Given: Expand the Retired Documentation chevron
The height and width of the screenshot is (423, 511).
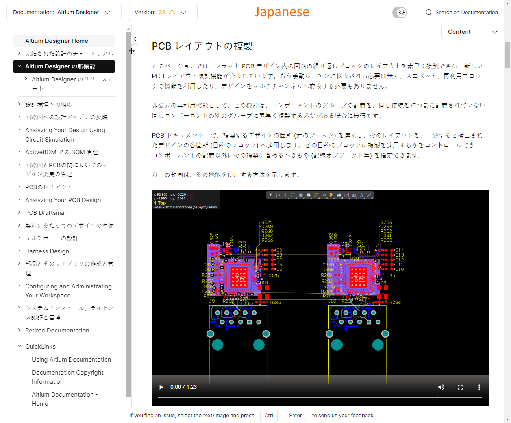Looking at the screenshot, I should [x=19, y=330].
